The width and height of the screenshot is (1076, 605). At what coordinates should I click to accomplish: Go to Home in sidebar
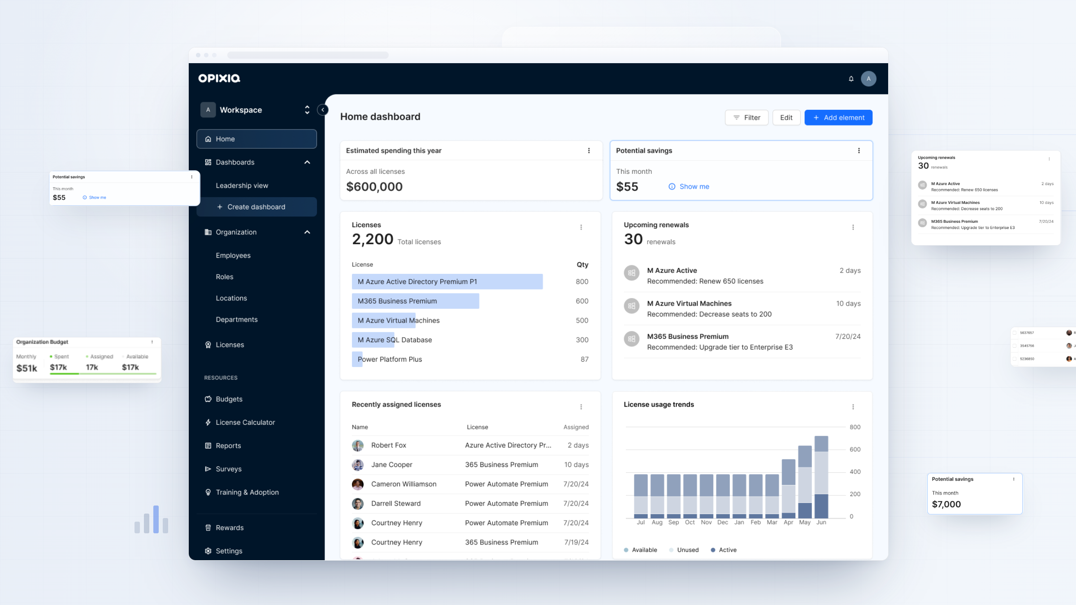pyautogui.click(x=256, y=139)
